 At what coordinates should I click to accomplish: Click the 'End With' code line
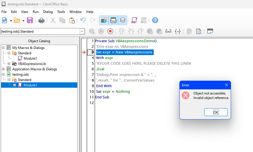click(104, 86)
